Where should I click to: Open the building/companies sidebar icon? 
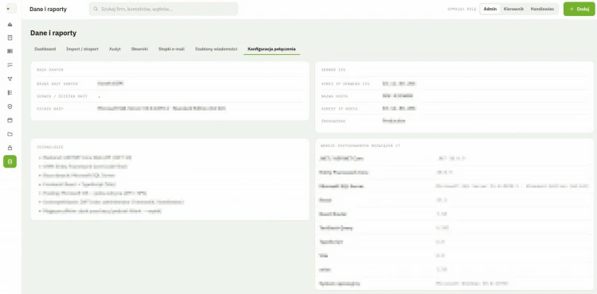click(10, 37)
